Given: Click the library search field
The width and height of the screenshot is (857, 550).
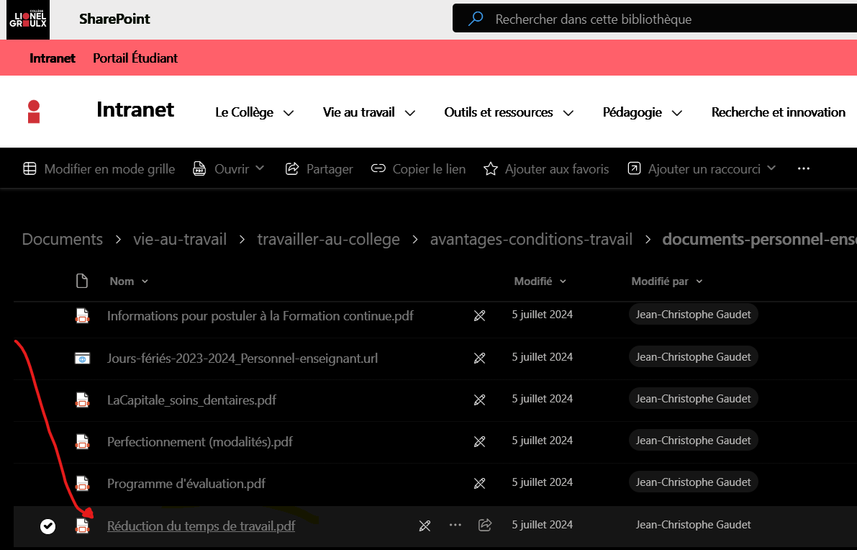Looking at the screenshot, I should coord(648,19).
